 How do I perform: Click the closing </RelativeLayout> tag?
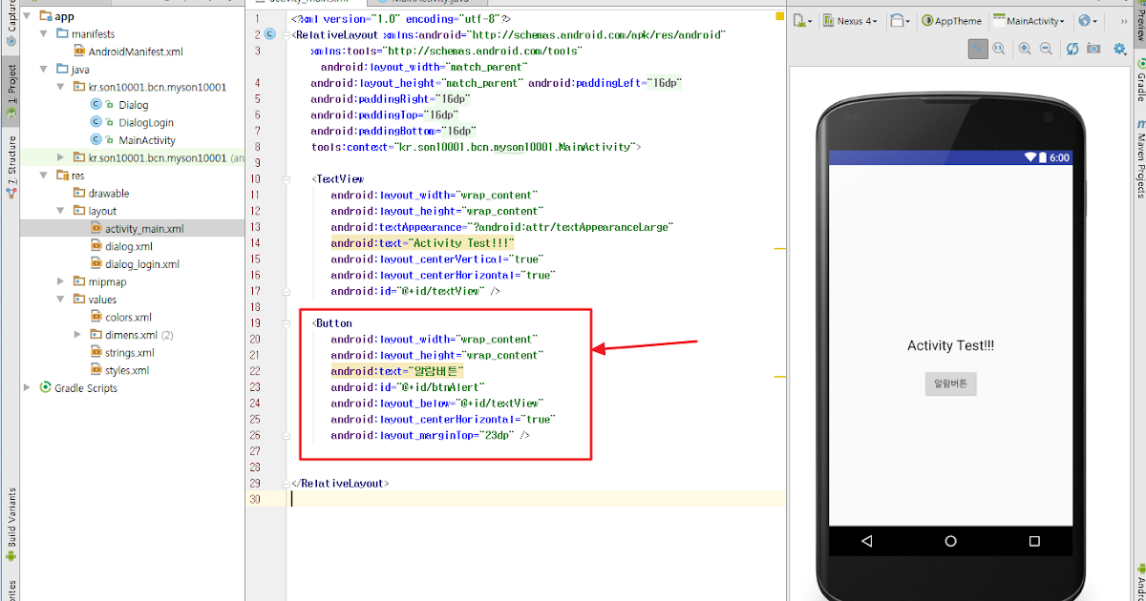pyautogui.click(x=340, y=483)
